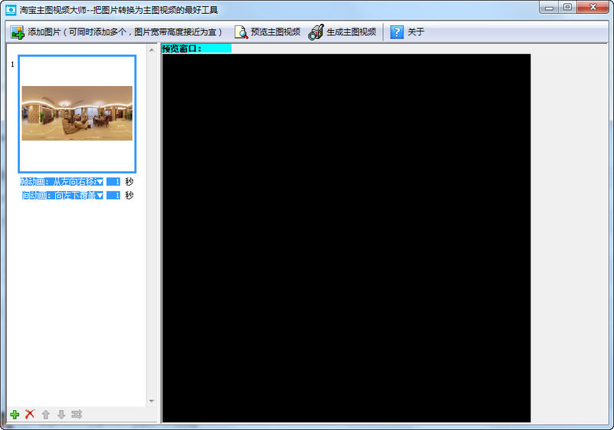Click the image list scrollbar down arrow
This screenshot has height=430, width=614.
151,402
